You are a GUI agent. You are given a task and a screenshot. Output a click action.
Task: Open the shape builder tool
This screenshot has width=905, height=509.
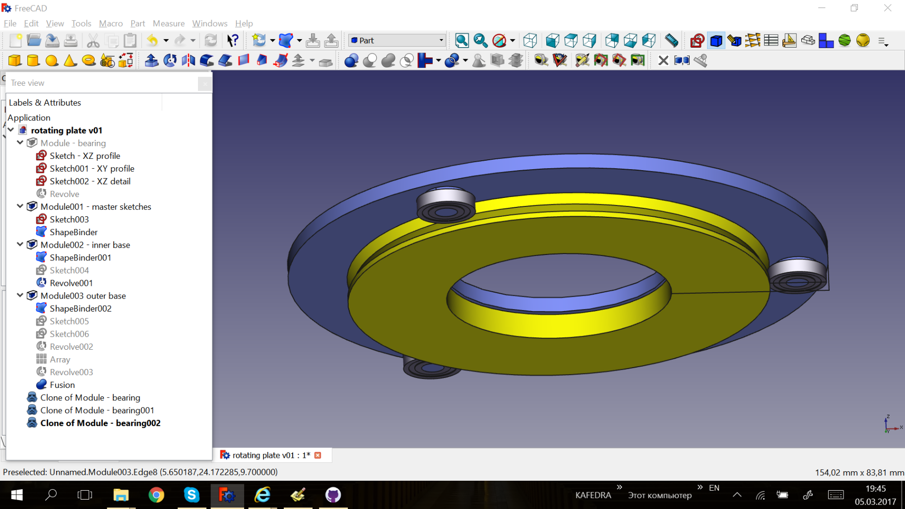pos(126,61)
